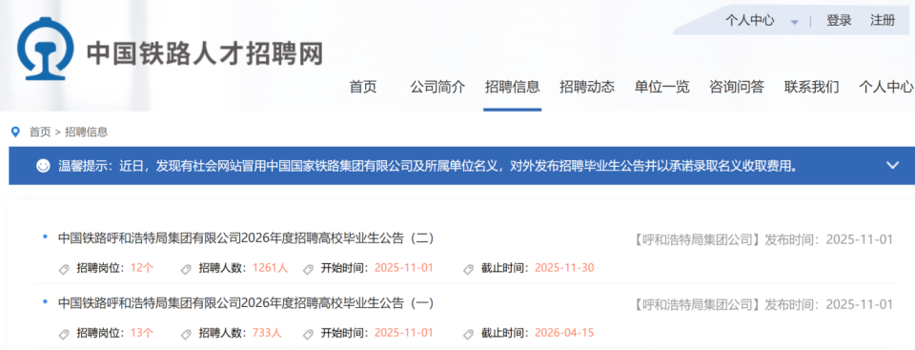
Task: Expand the 温馨提示 notice banner chevron
Action: (x=892, y=165)
